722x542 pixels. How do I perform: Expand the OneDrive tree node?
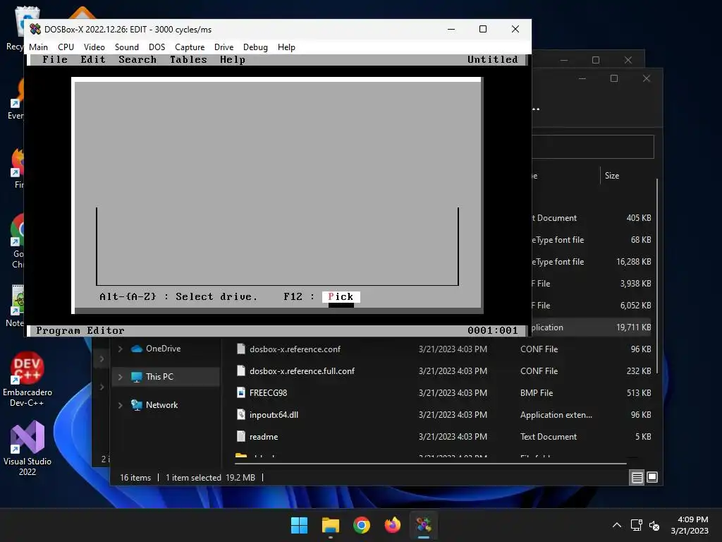[120, 349]
